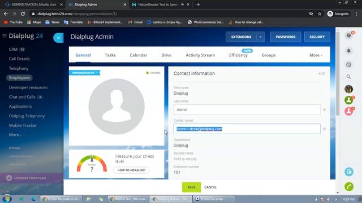Screen dimensions: 362x203
Task: Open the Groups tab
Action: (269, 55)
